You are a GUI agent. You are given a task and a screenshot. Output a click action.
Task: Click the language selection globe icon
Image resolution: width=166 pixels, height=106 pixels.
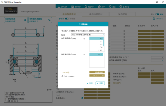(121, 7)
